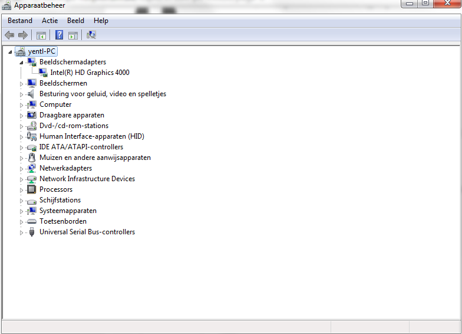Click the Back arrow toolbar icon

(9, 35)
